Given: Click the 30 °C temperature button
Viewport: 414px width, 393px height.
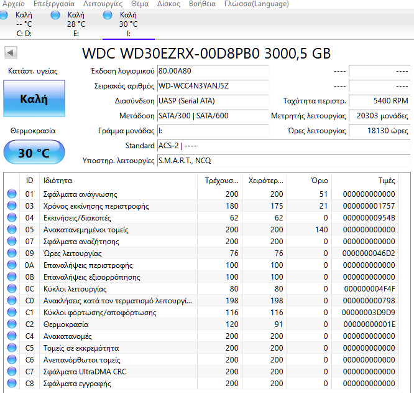Looking at the screenshot, I should 34,153.
